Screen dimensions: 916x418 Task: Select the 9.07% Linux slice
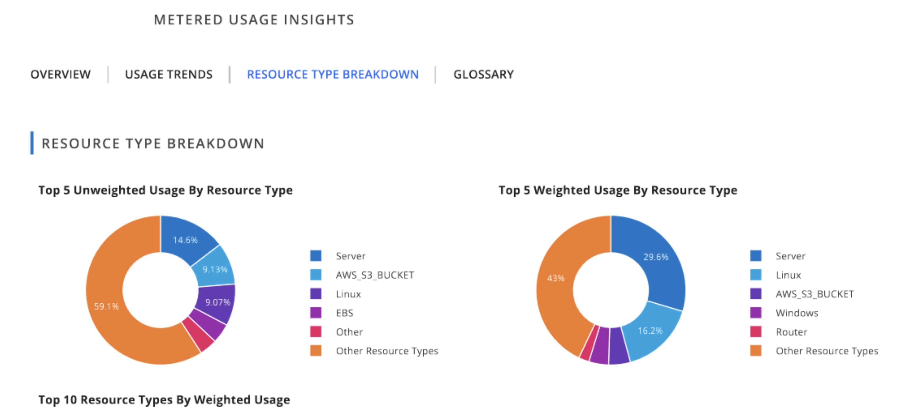[x=218, y=302]
